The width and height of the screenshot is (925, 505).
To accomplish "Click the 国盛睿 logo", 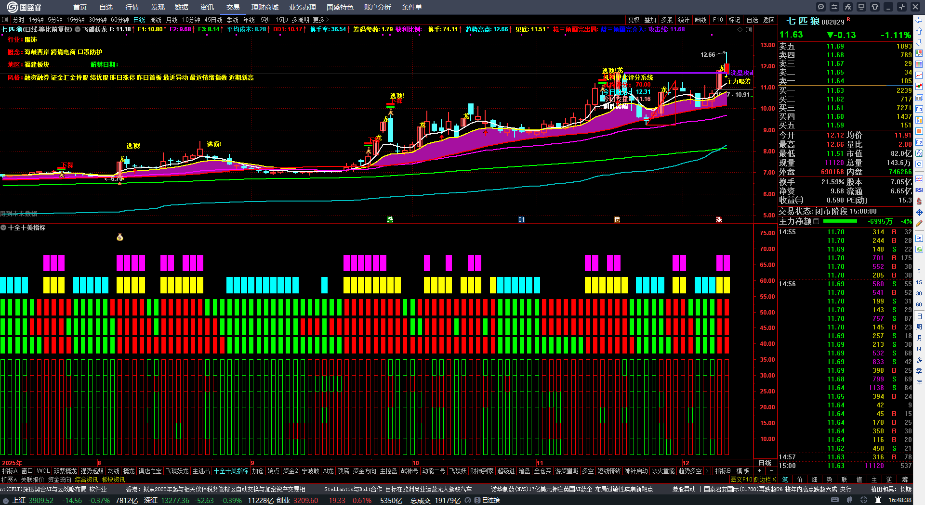I will (24, 7).
